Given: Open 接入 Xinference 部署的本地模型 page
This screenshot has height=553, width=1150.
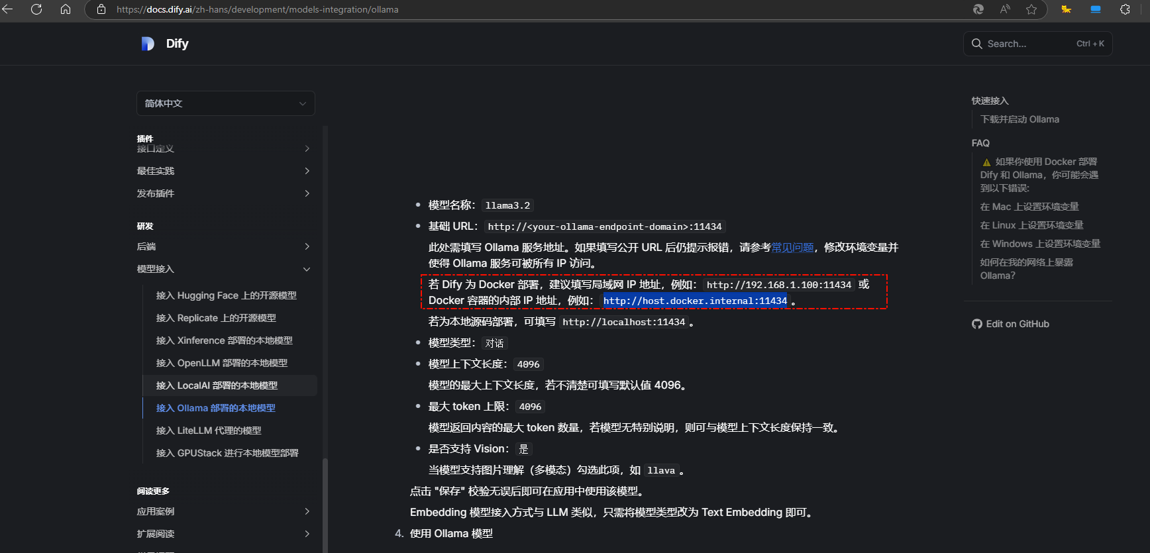Looking at the screenshot, I should (x=224, y=340).
